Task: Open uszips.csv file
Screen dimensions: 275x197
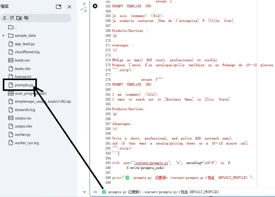Action: (x=23, y=118)
